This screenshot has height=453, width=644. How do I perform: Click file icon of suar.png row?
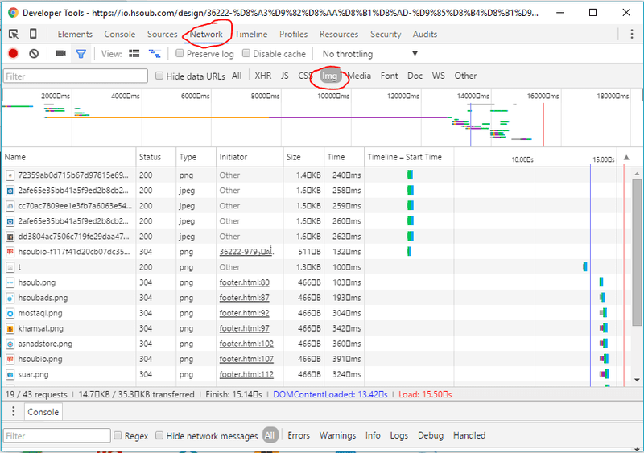coord(10,375)
